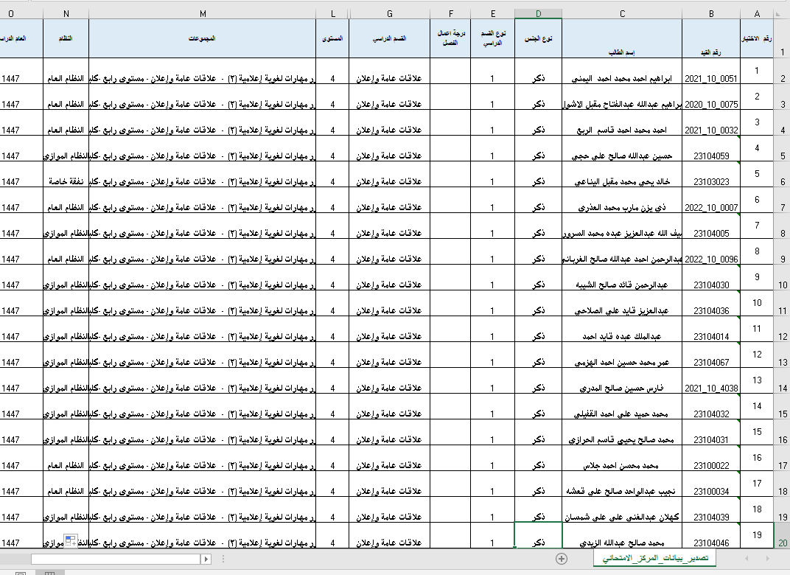790x575 pixels.
Task: Click cell containing registration number 23104059
Action: 711,156
